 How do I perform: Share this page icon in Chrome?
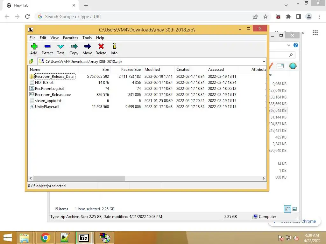click(x=255, y=17)
